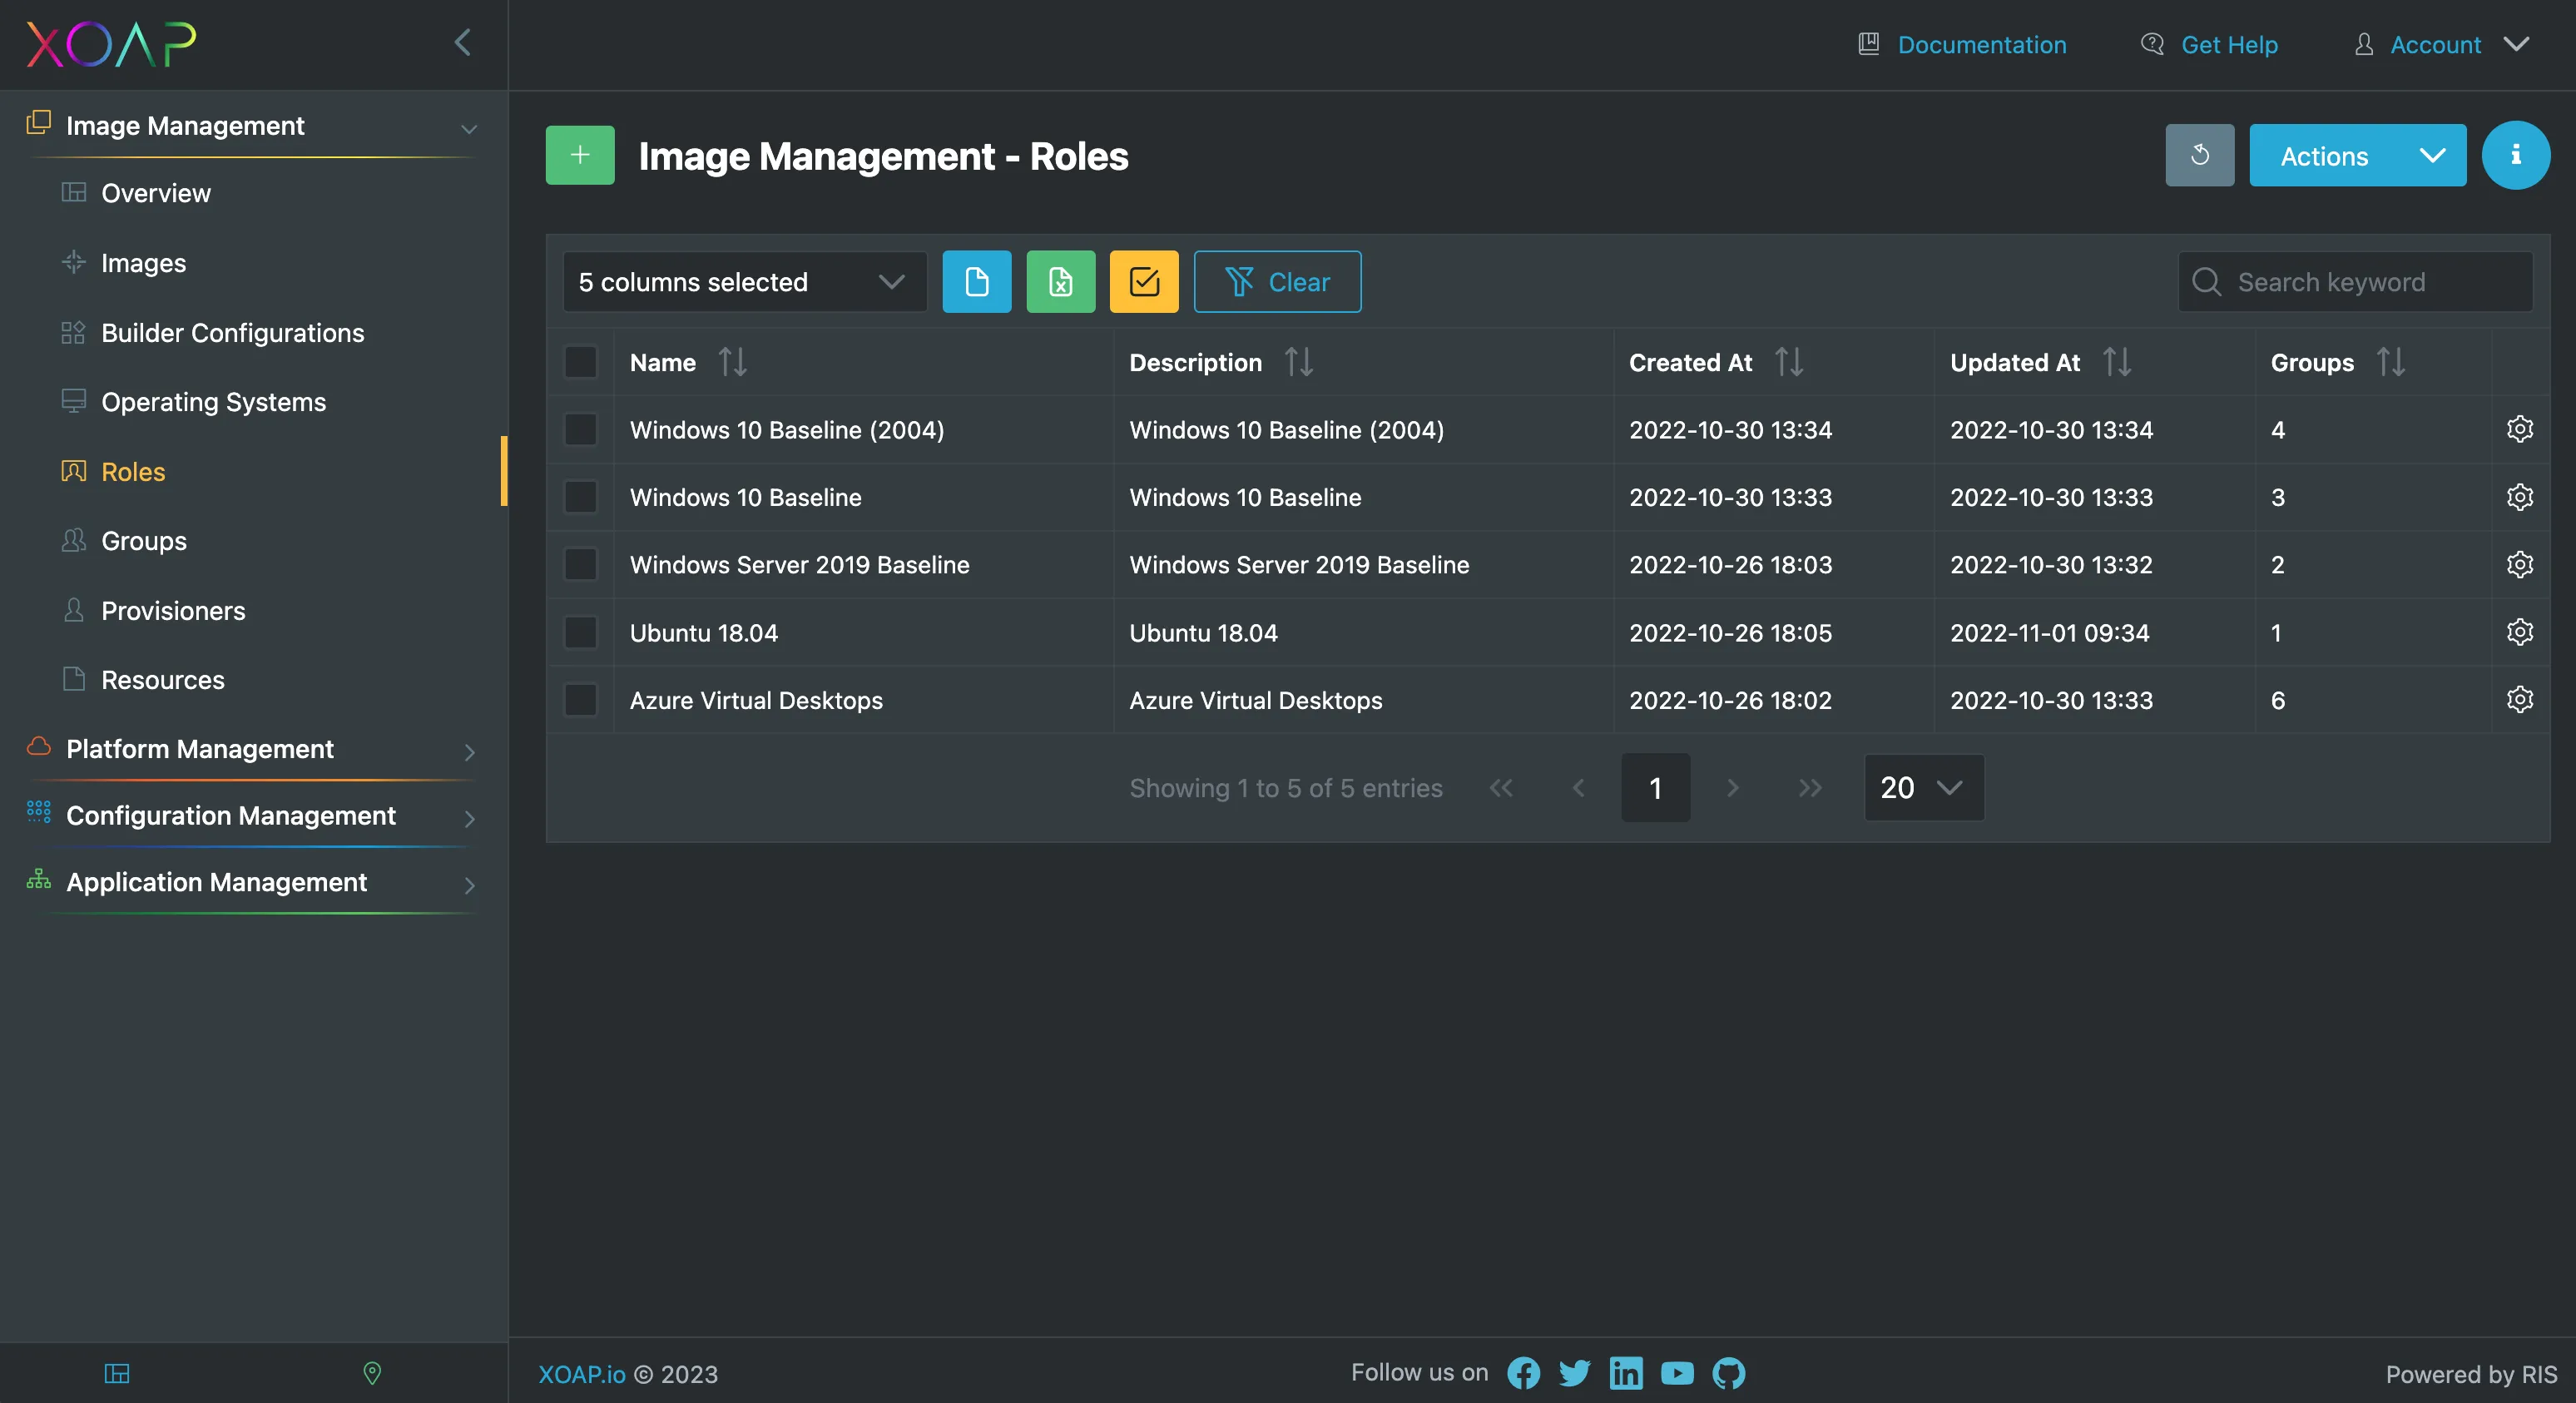This screenshot has height=1403, width=2576.
Task: Click the yellow checkmark selection icon
Action: 1144,282
